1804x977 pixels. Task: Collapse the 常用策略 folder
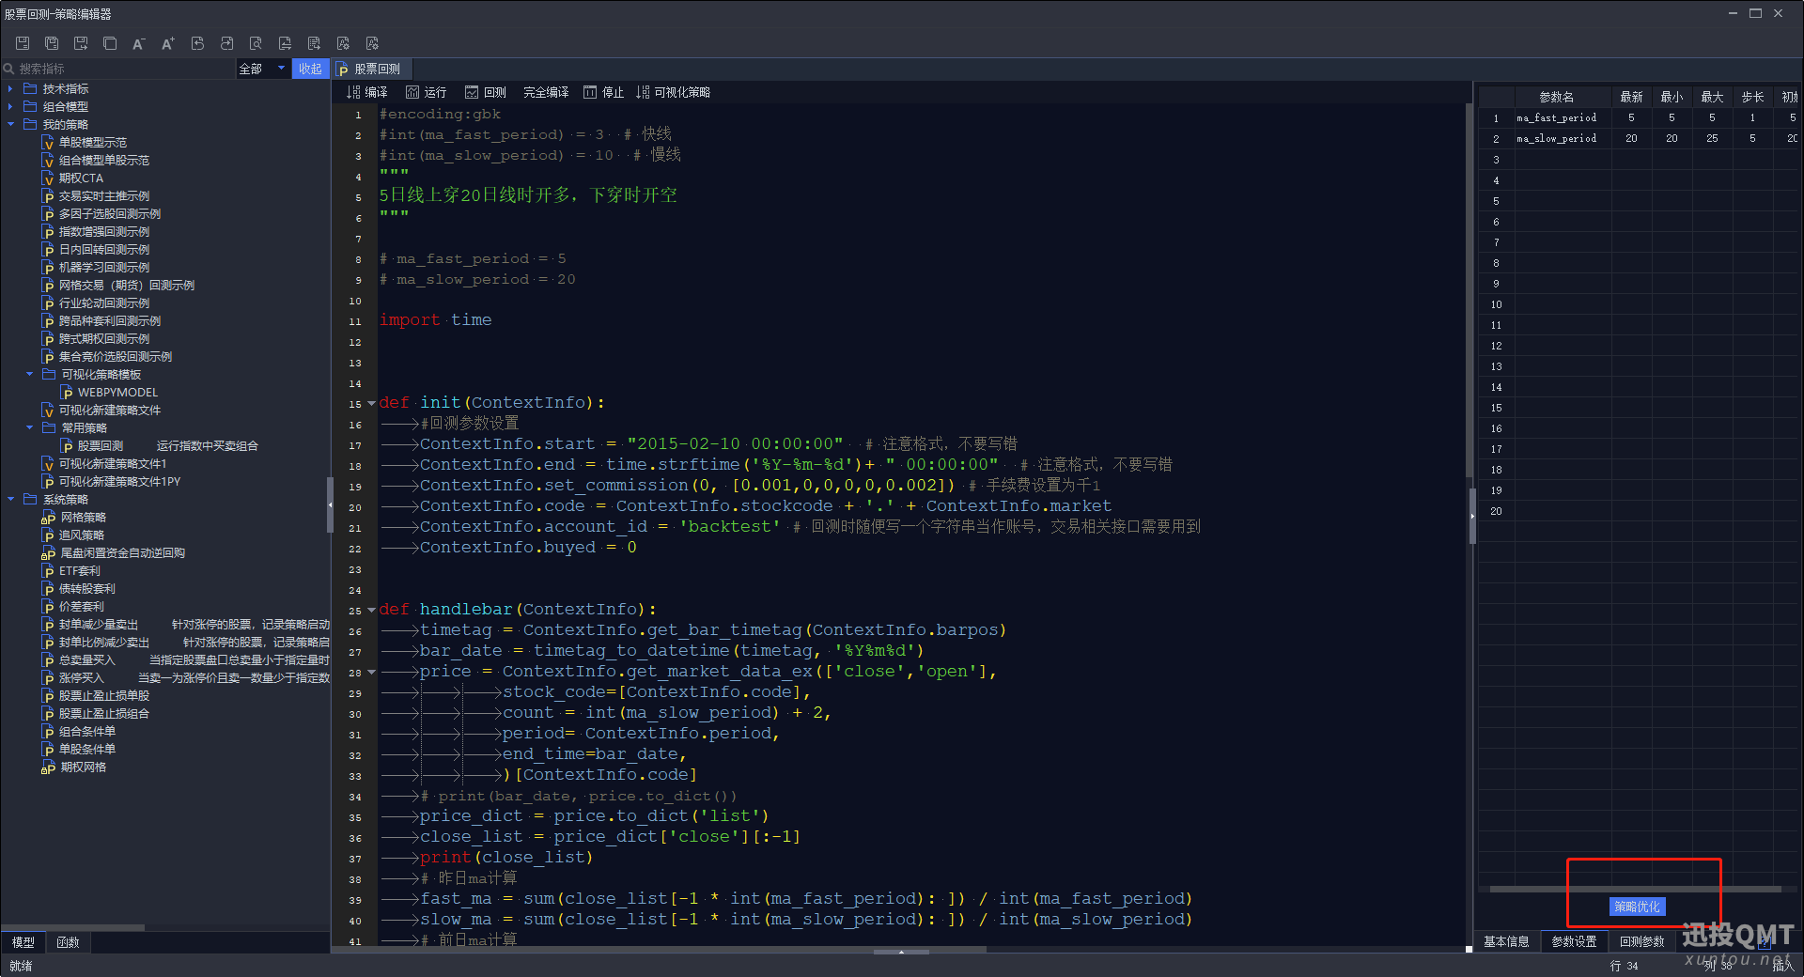point(29,427)
